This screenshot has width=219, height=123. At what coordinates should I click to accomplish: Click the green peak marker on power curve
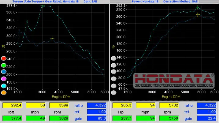click(x=197, y=7)
